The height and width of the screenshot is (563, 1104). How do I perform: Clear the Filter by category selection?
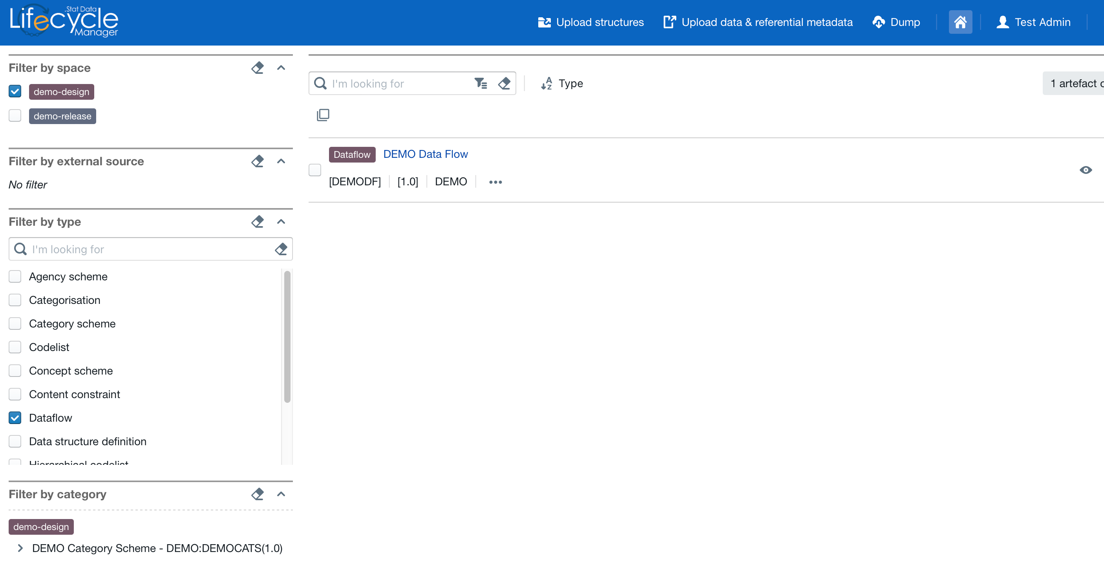tap(257, 494)
